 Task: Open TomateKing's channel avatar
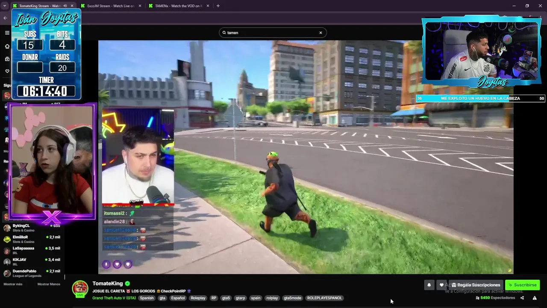click(80, 288)
